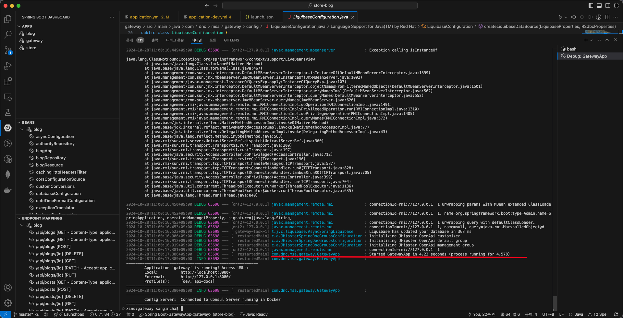Open the new terminal launch profile dropdown

point(591,40)
